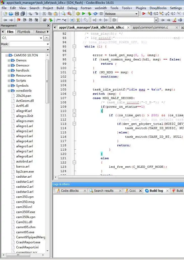Image resolution: width=184 pixels, height=260 pixels.
Task: Undo the last edit with the toolbar arrow
Action: click(30, 14)
